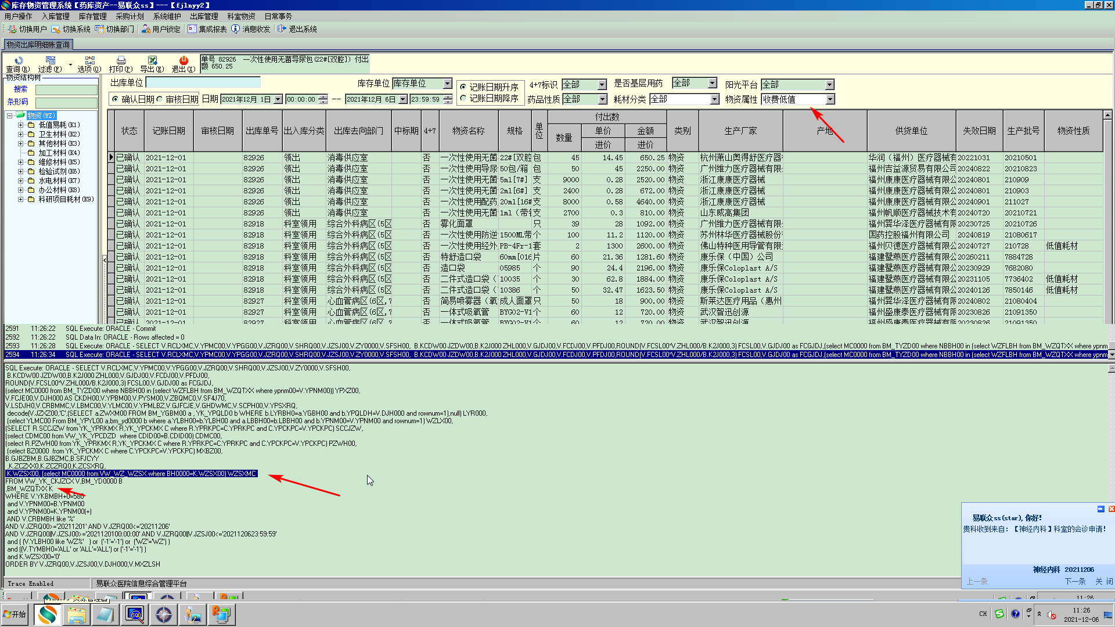Expand the 低值易耗 (K1) tree node

20,125
